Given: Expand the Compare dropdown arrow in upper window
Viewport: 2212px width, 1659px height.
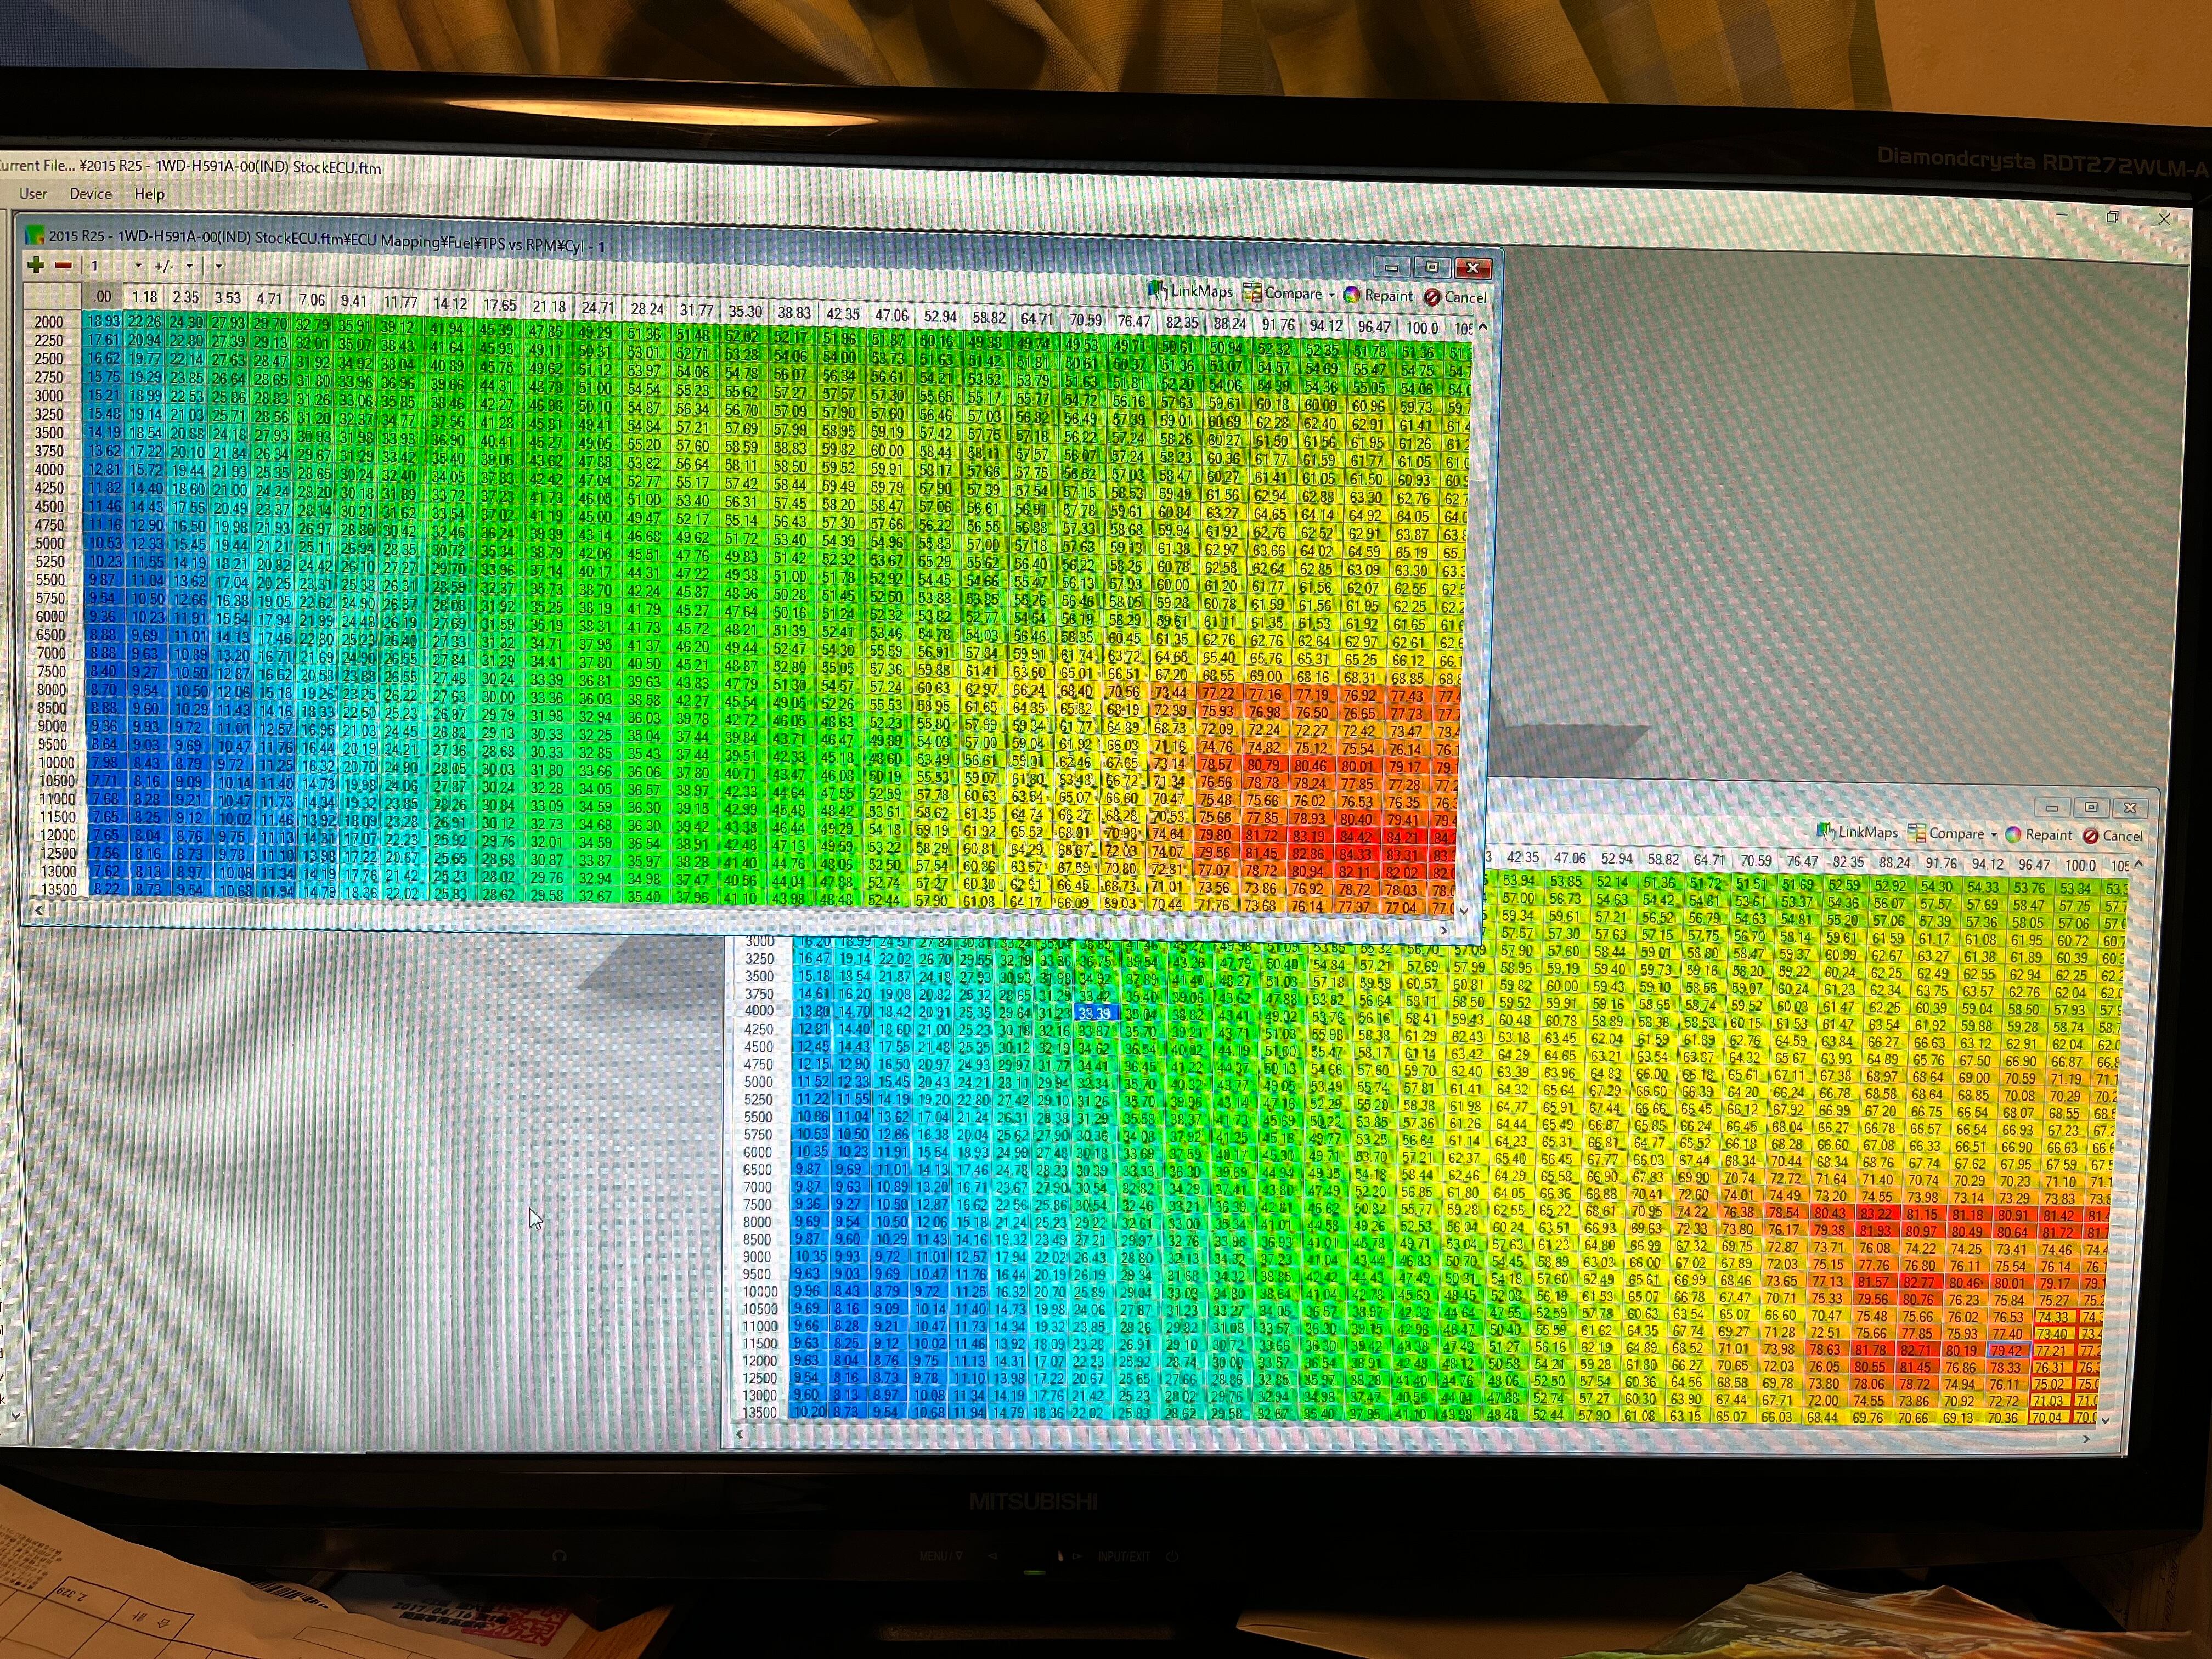Looking at the screenshot, I should 1332,295.
